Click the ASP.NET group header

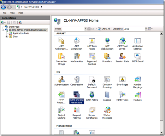pos(61,34)
